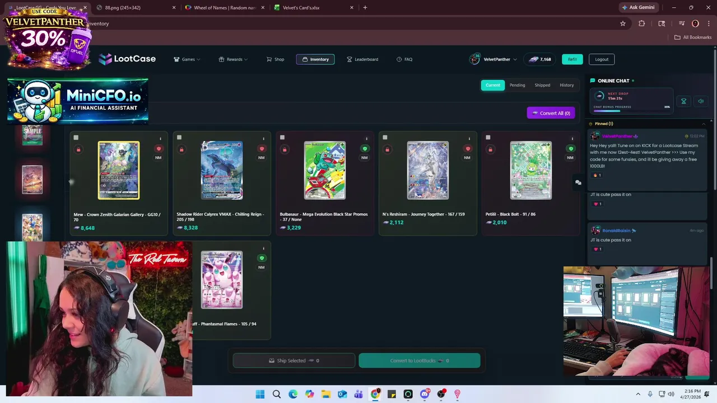
Task: Show hidden system tray icons
Action: pos(638,394)
